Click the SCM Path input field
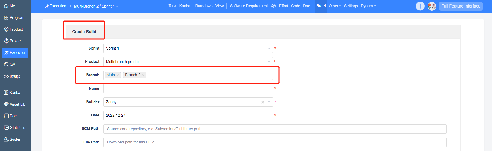 (x=275, y=129)
